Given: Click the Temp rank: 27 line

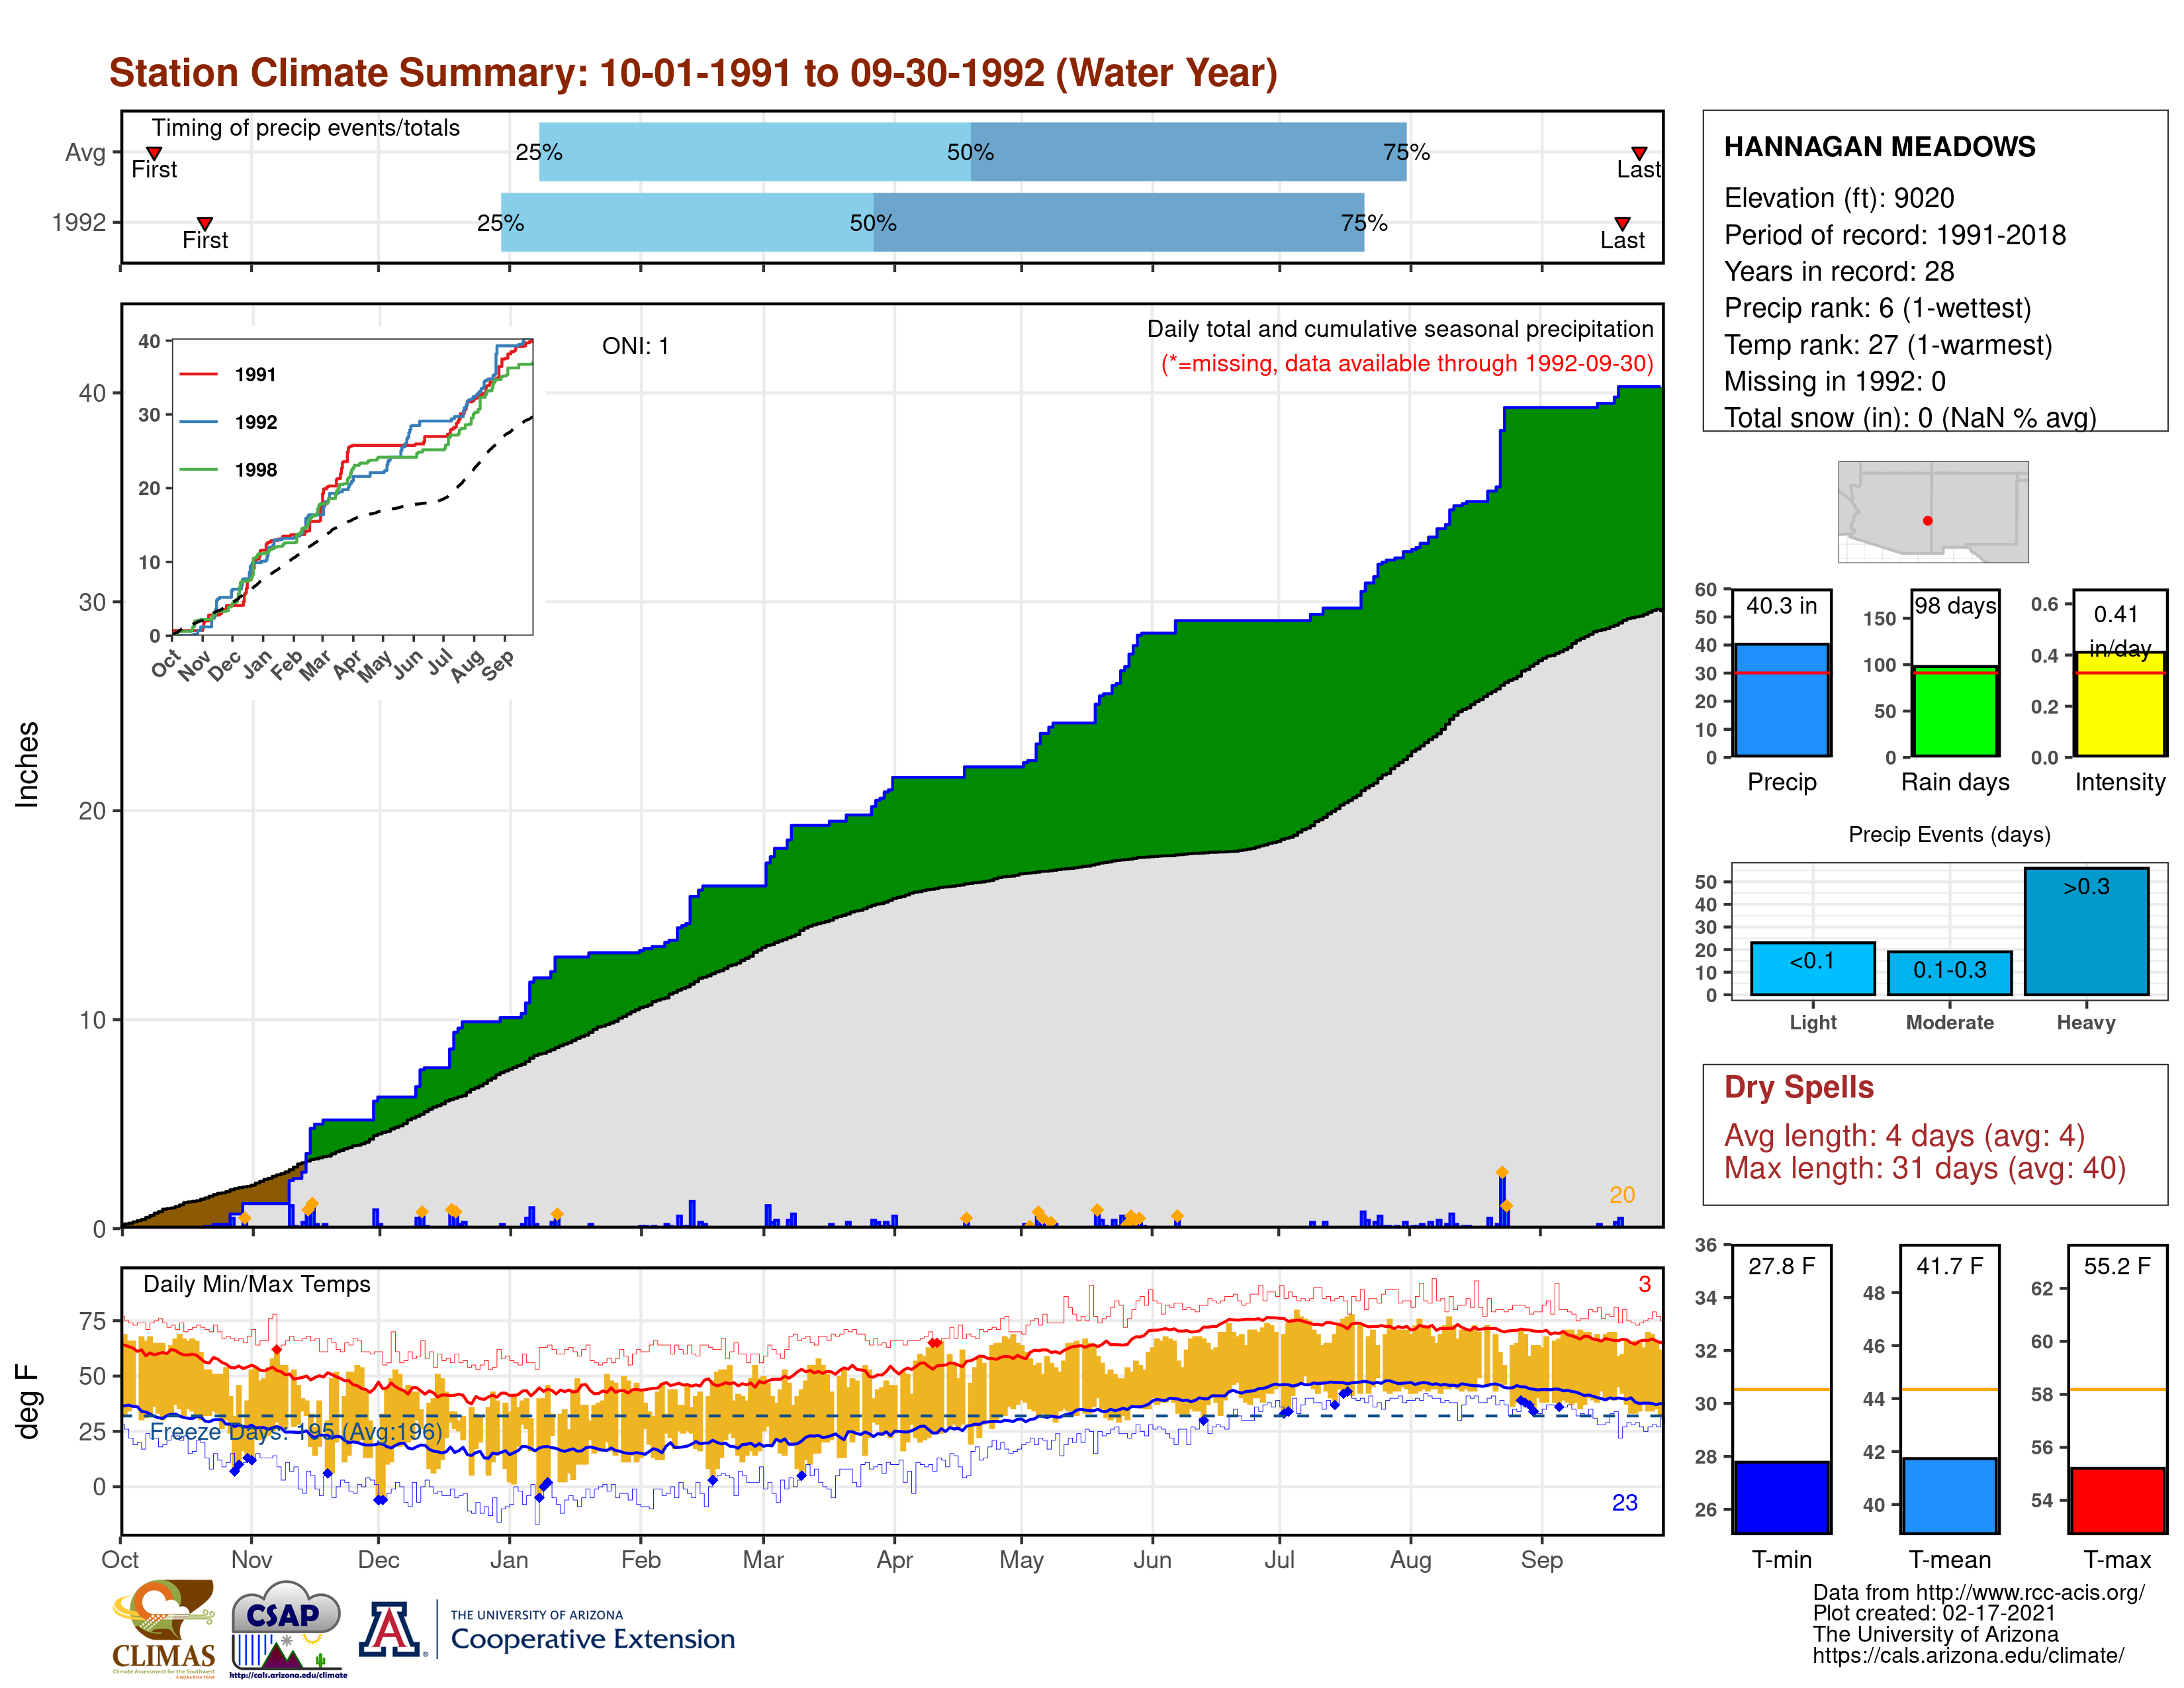Looking at the screenshot, I should pyautogui.click(x=1888, y=345).
